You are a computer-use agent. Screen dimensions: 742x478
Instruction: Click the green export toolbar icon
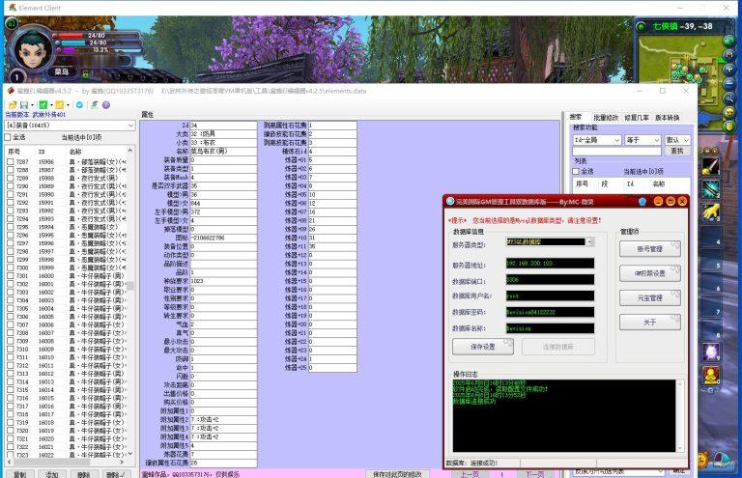tap(43, 105)
